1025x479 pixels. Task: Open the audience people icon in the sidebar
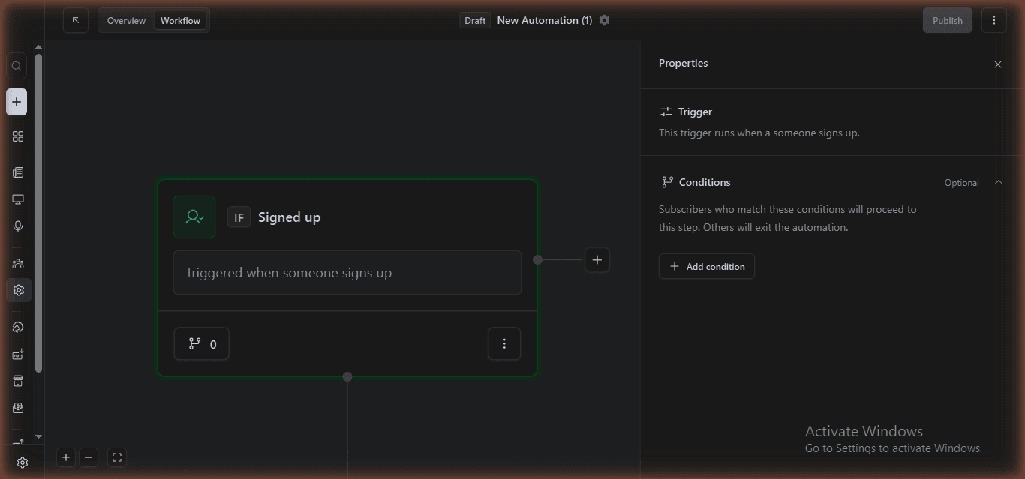click(x=18, y=263)
